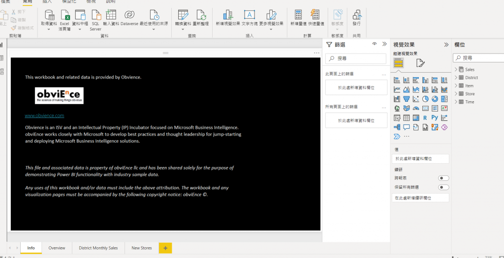This screenshot has height=258, width=504.
Task: Toggle the 跨報表 drillthrough switch
Action: (x=443, y=178)
